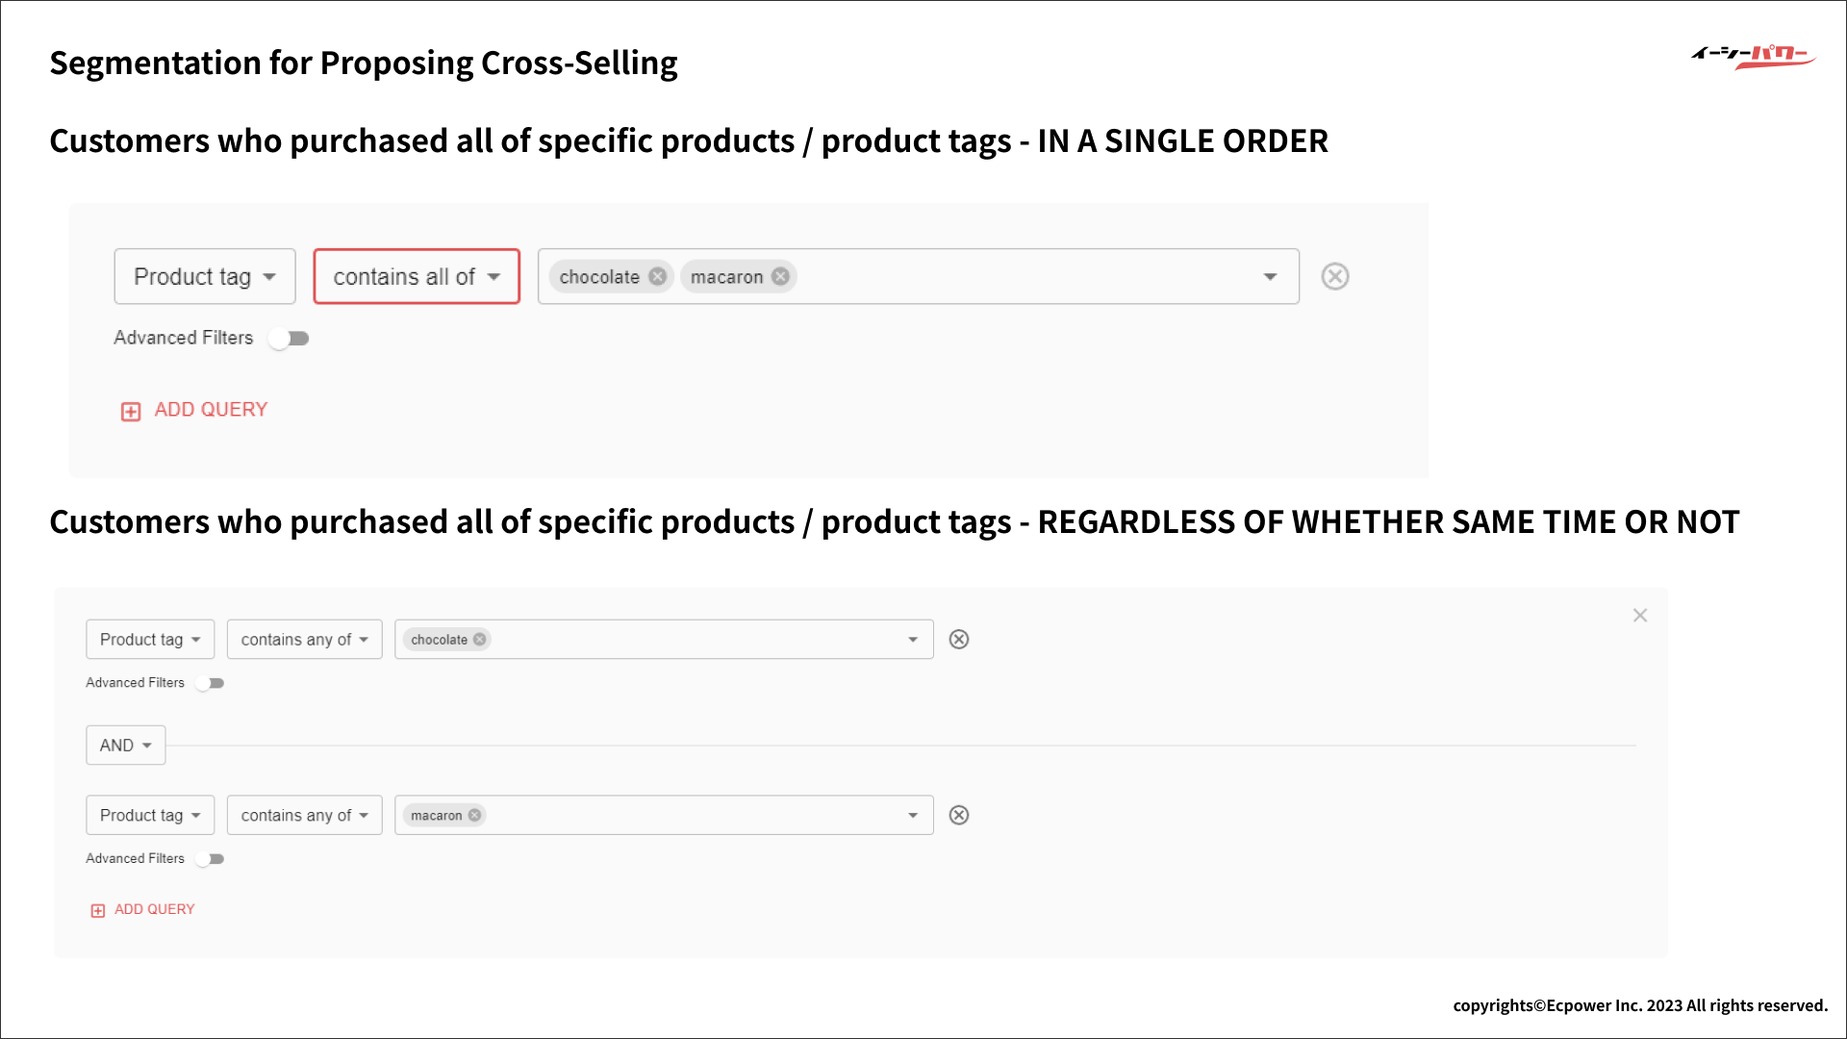Expand the large Product tag dropdown
Screen dimensions: 1847x1039
pos(204,277)
